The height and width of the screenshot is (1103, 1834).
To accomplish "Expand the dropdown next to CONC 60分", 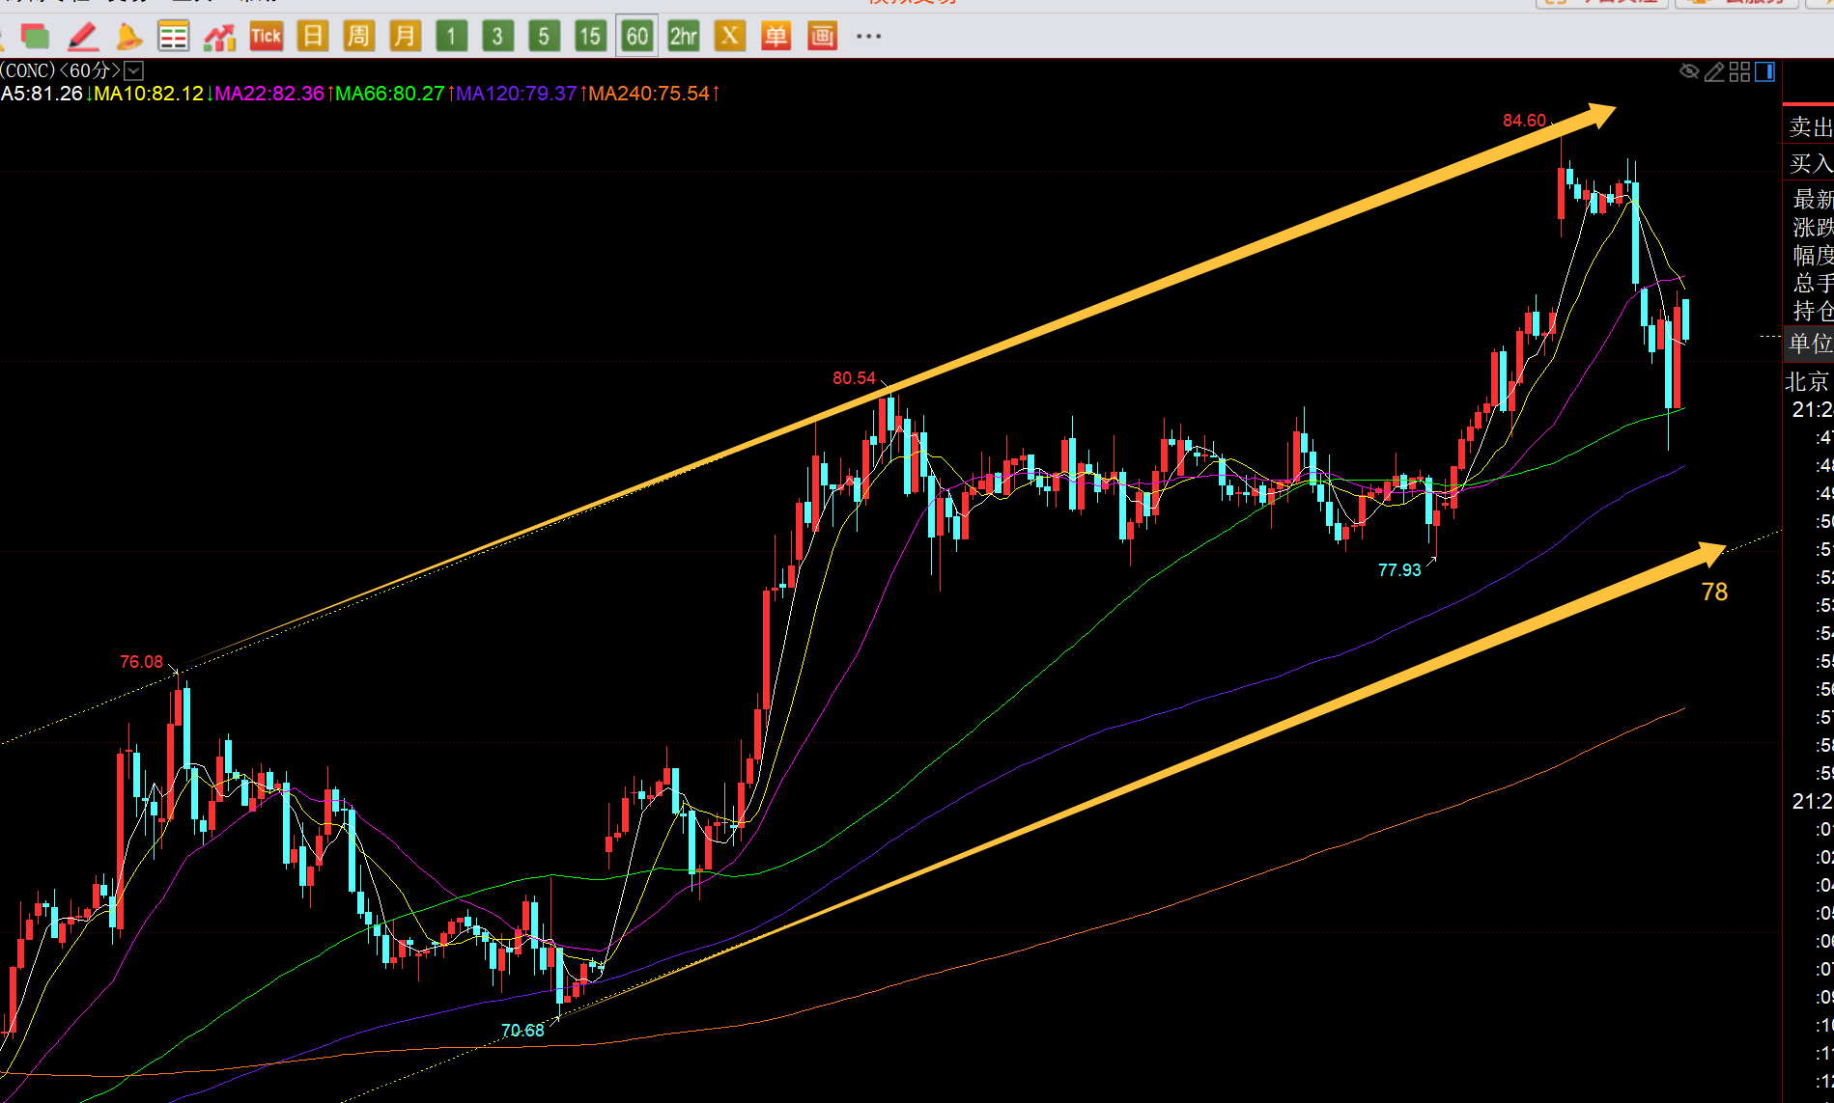I will pos(134,70).
